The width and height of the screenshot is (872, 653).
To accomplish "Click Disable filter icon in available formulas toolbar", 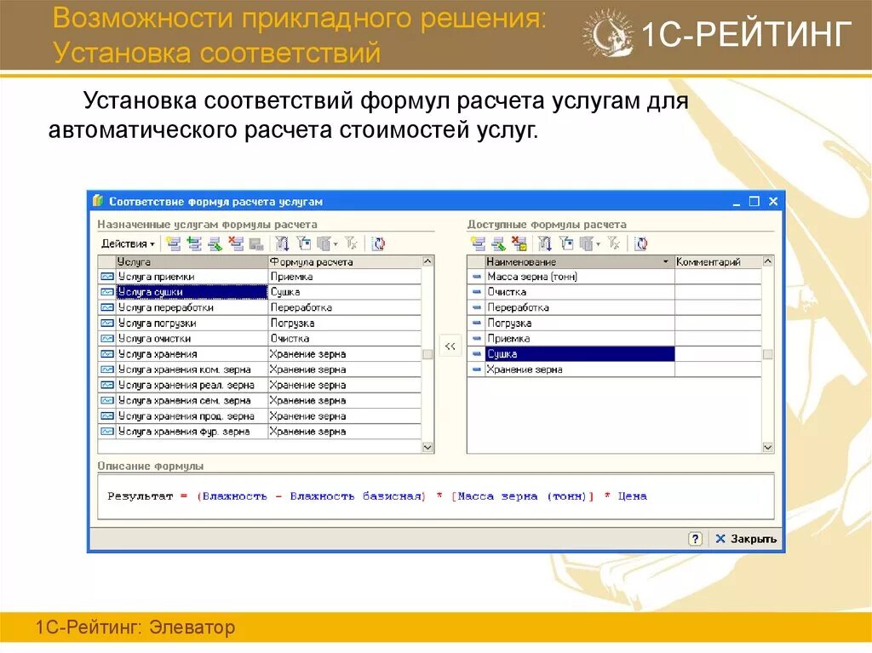I will [613, 243].
